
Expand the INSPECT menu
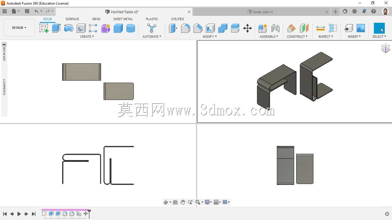tap(326, 37)
